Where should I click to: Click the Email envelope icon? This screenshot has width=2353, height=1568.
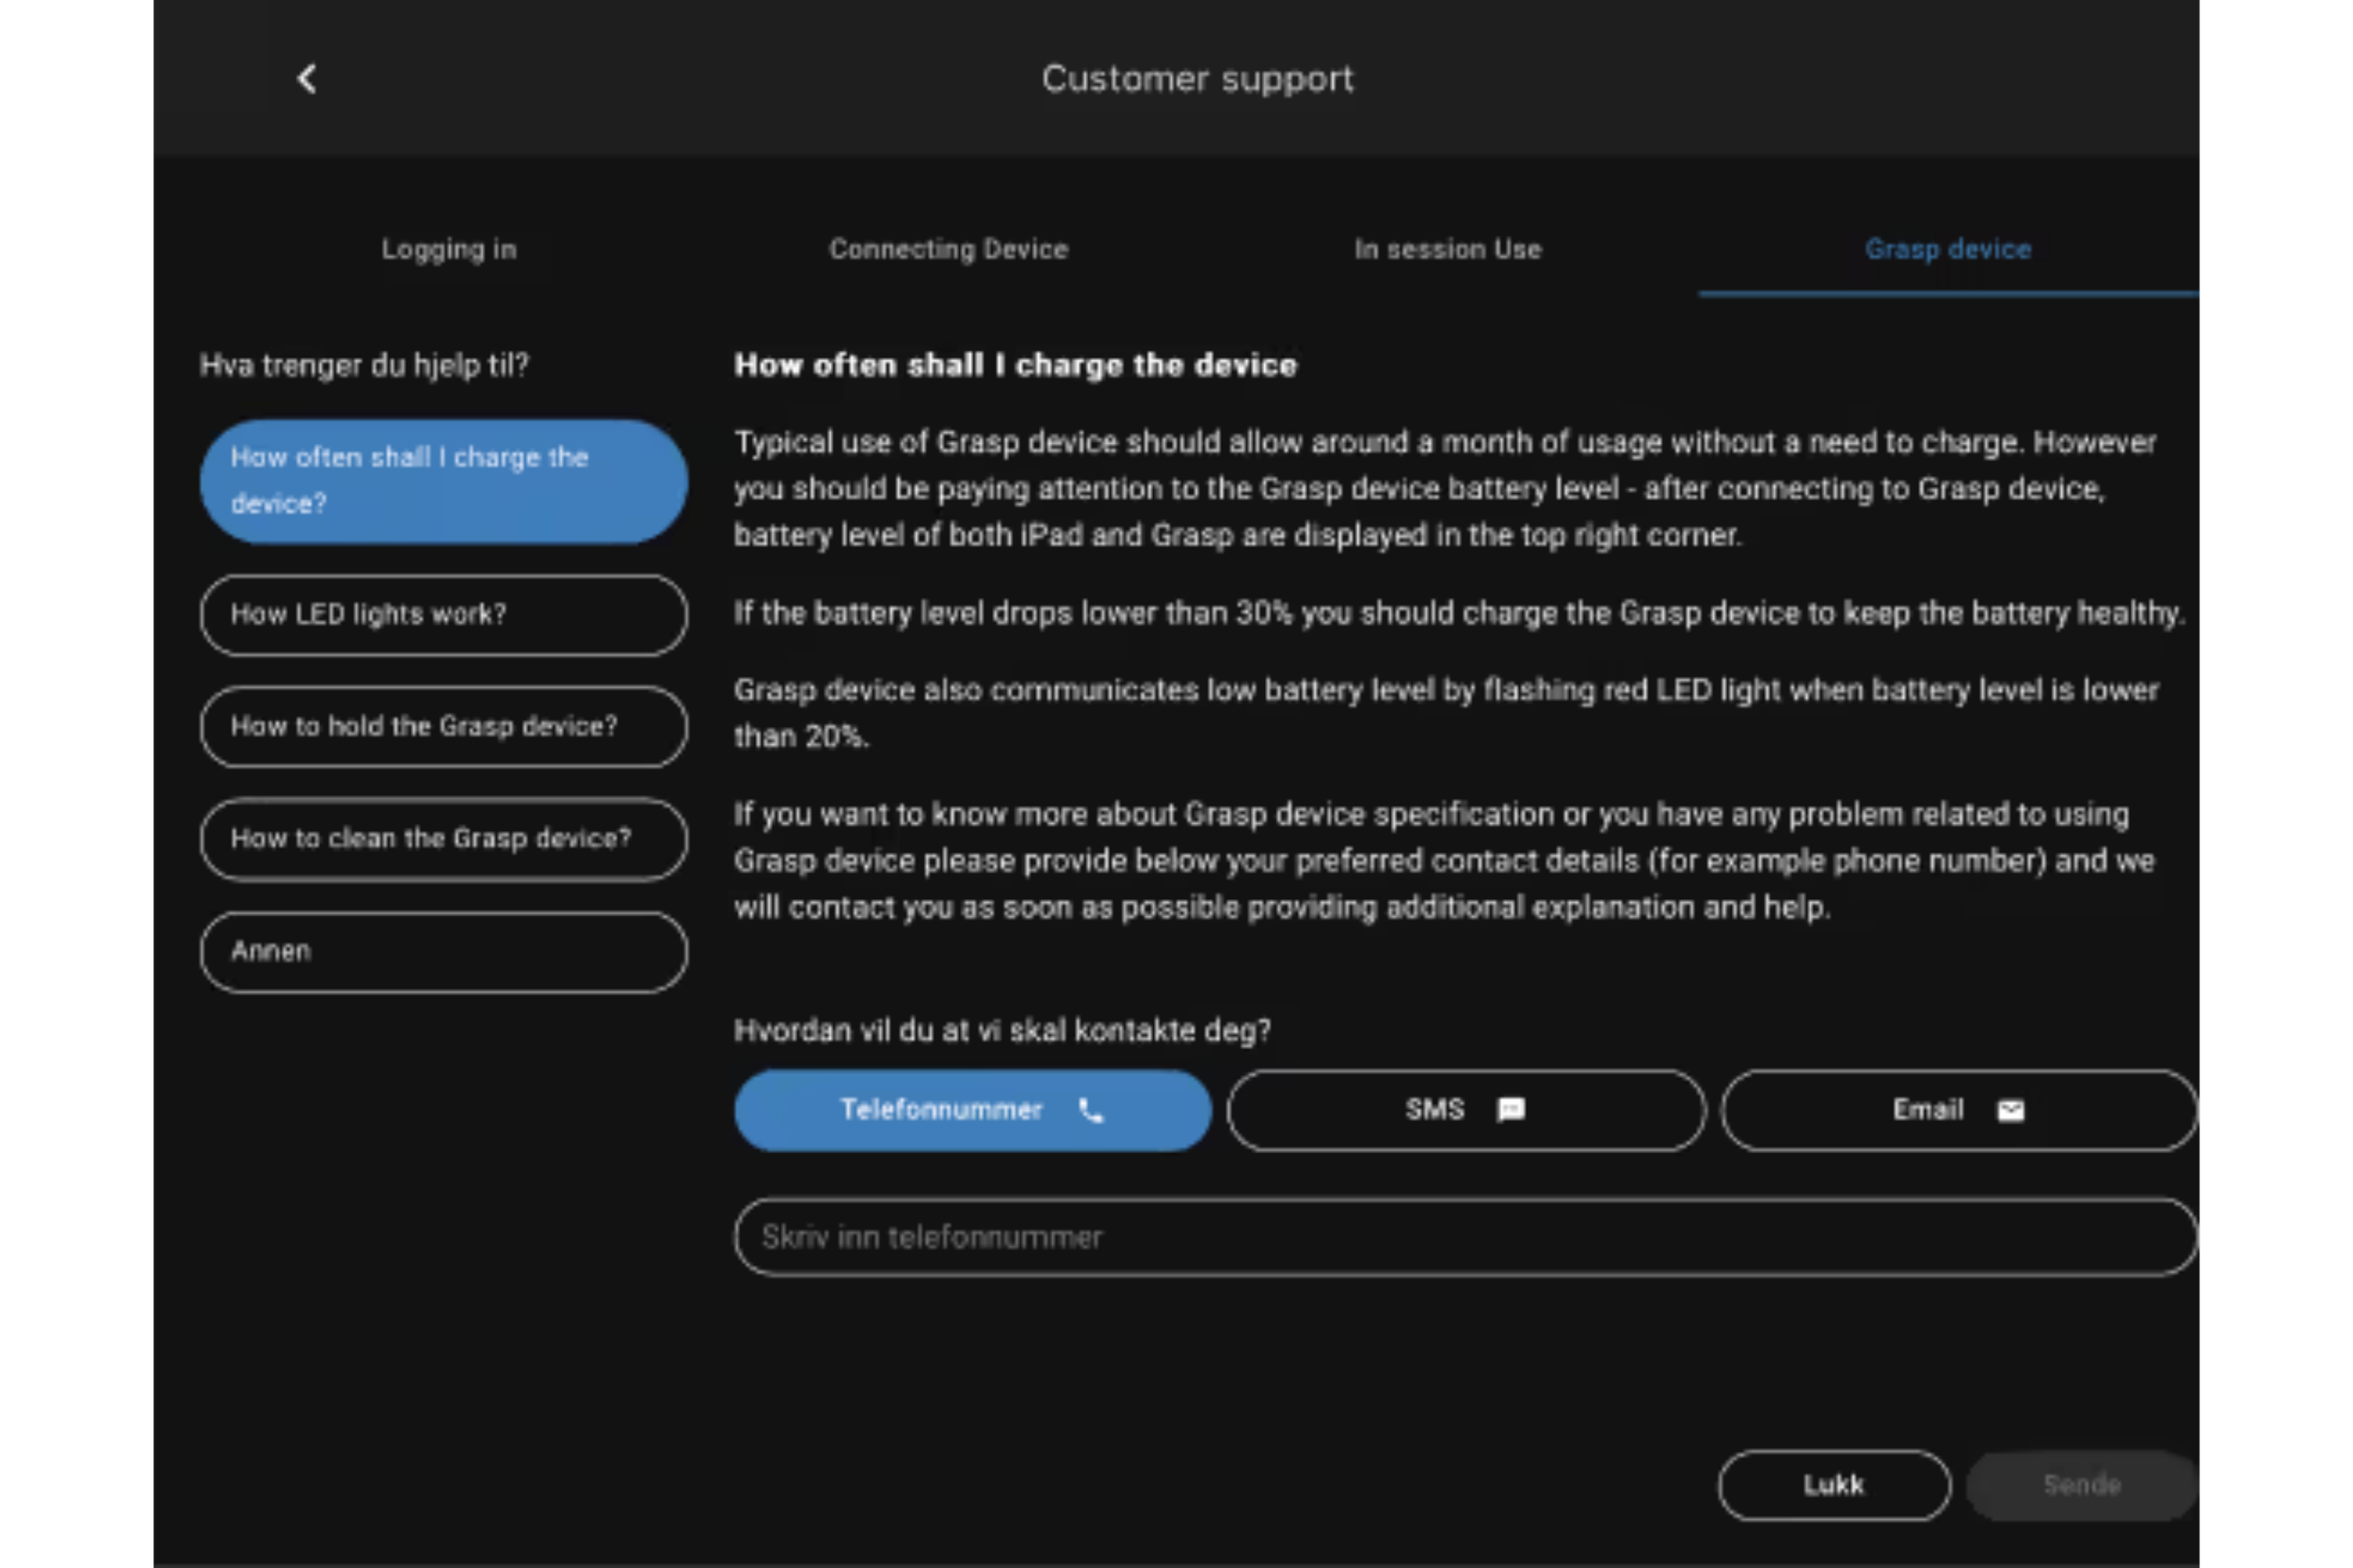click(2010, 1110)
